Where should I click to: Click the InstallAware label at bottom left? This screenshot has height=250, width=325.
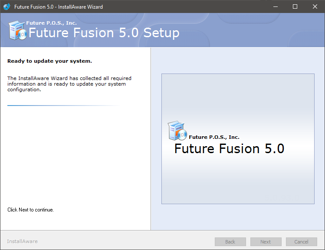(23, 241)
